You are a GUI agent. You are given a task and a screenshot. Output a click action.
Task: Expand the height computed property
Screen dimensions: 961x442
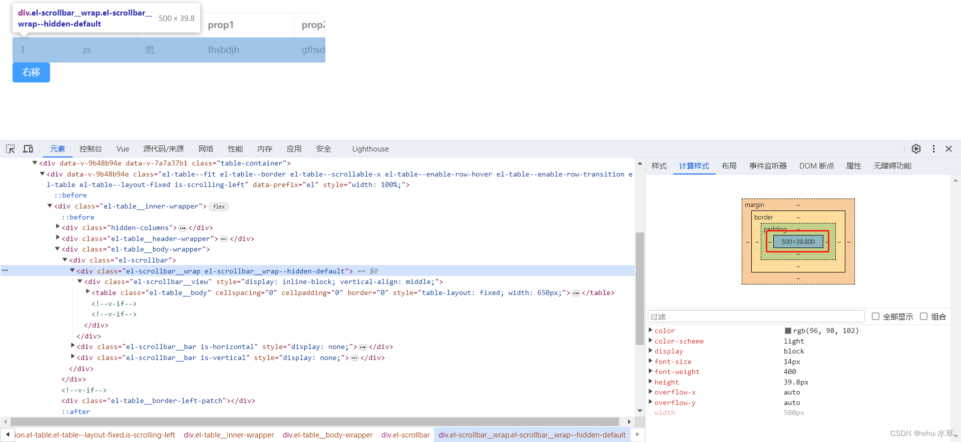point(651,381)
